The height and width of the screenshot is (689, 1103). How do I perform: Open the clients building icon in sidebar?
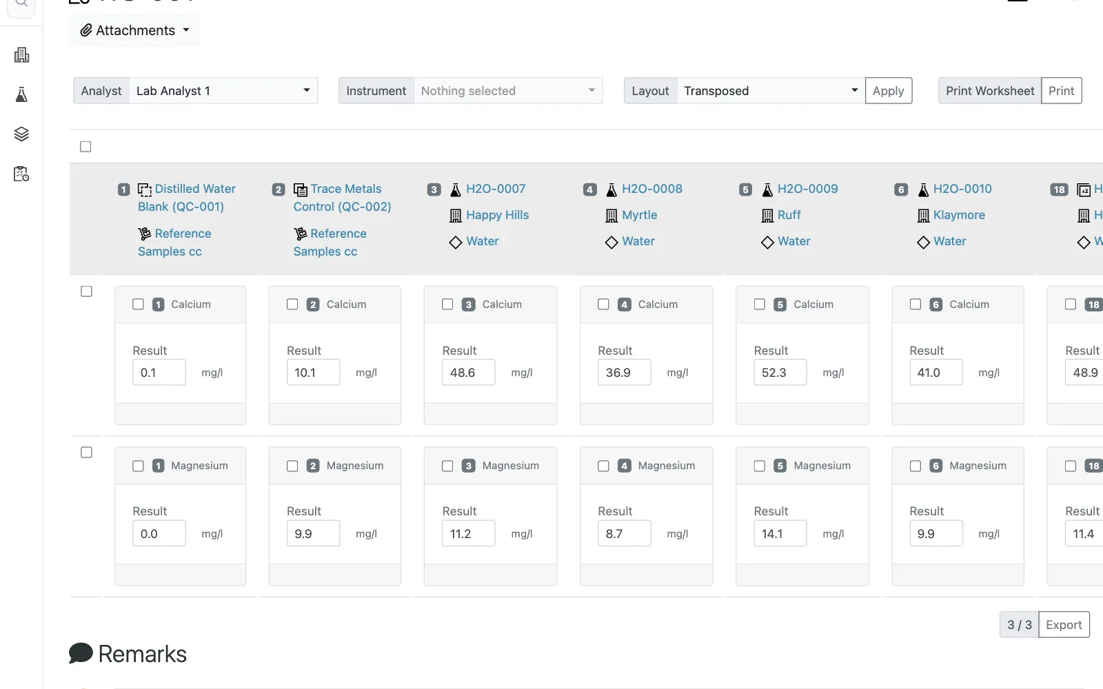pos(21,55)
